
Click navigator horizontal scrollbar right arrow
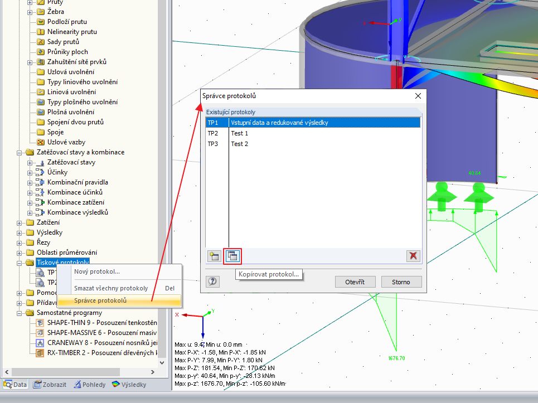point(153,372)
